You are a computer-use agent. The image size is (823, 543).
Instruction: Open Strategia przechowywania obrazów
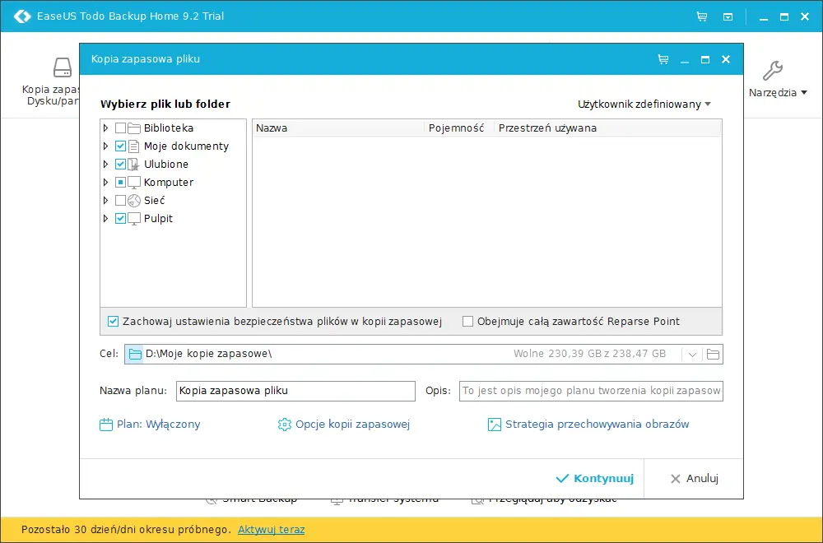click(588, 425)
